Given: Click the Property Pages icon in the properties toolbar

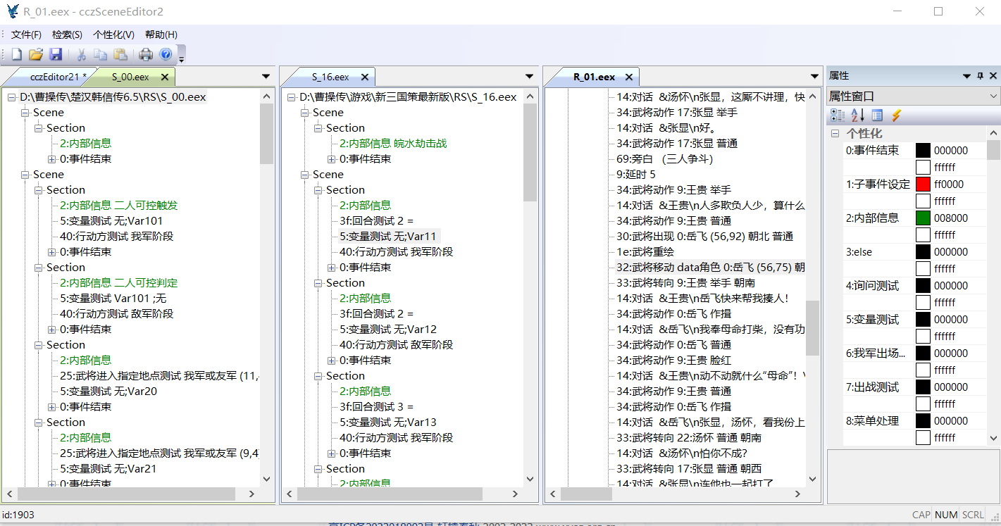Looking at the screenshot, I should (x=877, y=115).
